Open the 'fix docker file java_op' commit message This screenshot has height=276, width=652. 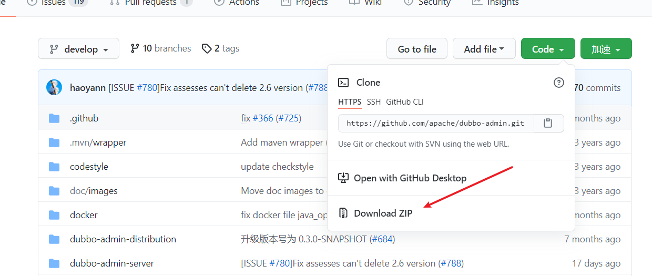pos(284,215)
